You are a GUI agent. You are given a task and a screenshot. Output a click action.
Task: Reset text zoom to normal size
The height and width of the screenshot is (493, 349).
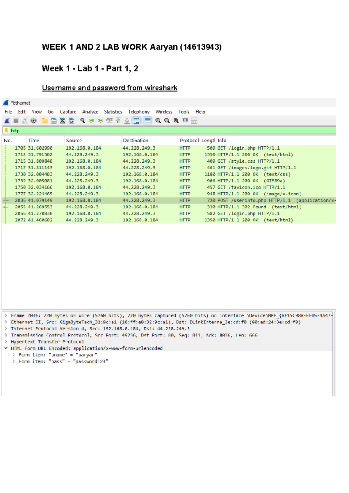tap(176, 121)
